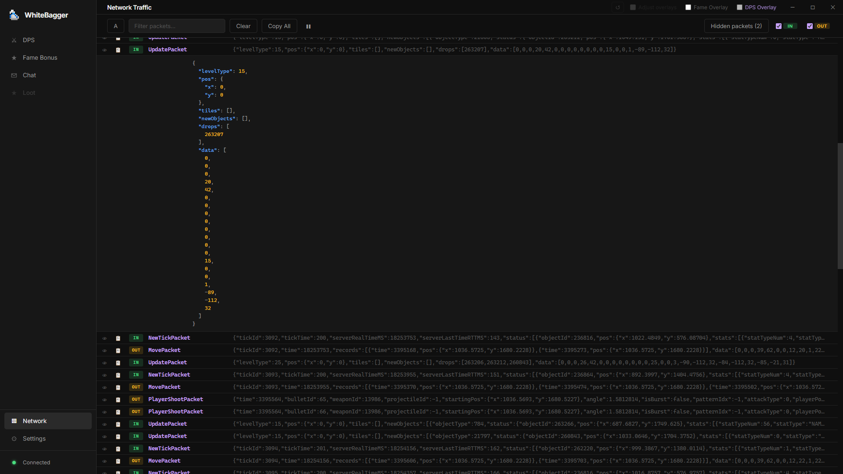The height and width of the screenshot is (474, 843).
Task: Hide MovePacket tickId 3092 using eye icon
Action: click(104, 351)
